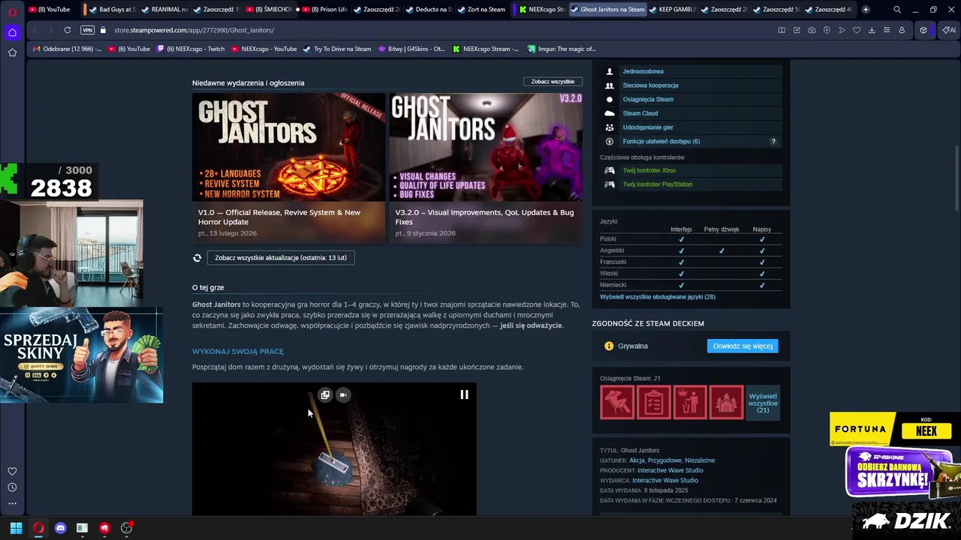961x540 pixels.
Task: Reload the Steam store page
Action: (x=68, y=30)
